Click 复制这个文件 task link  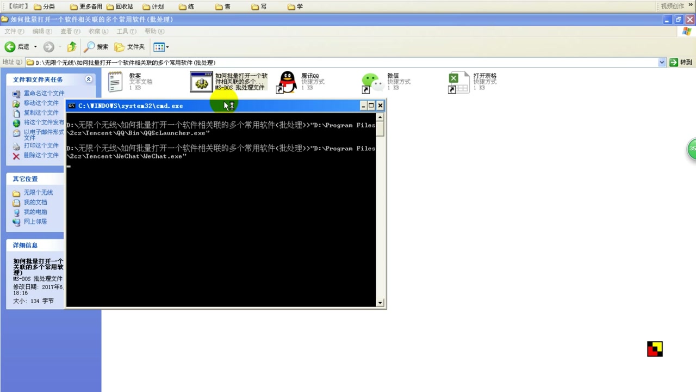coord(41,113)
